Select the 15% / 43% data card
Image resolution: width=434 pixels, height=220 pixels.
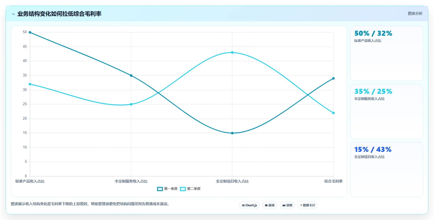[x=386, y=169]
